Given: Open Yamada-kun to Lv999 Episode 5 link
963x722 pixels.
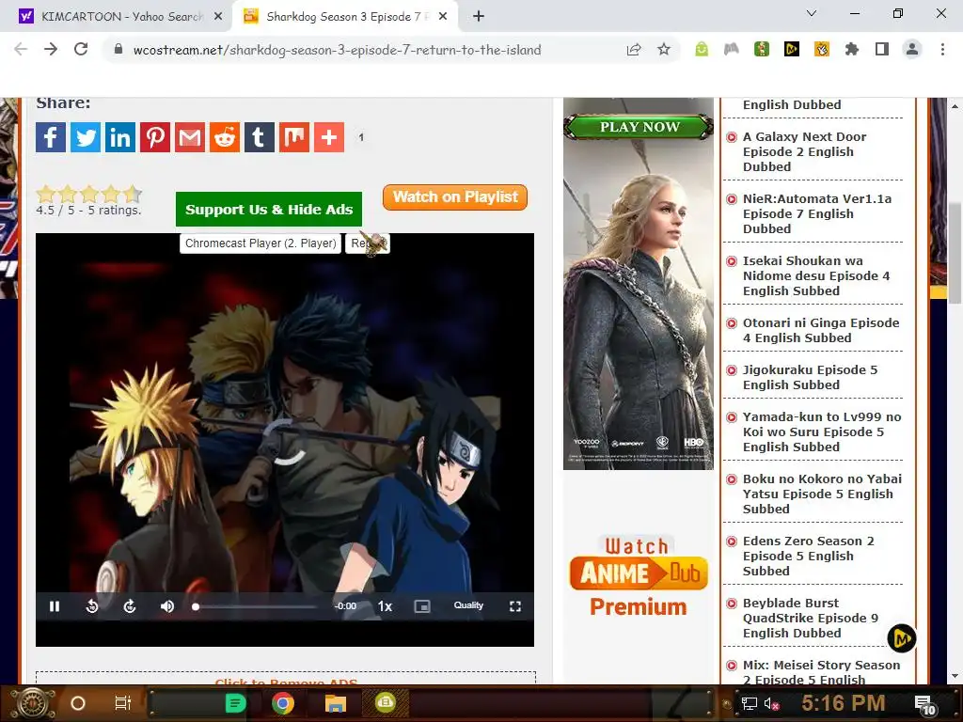Looking at the screenshot, I should click(822, 432).
